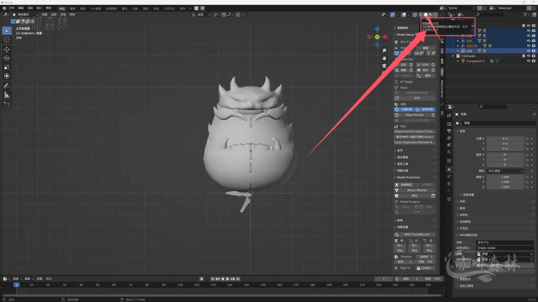Image resolution: width=538 pixels, height=302 pixels.
Task: Open the File menu (文件)
Action: [12, 8]
